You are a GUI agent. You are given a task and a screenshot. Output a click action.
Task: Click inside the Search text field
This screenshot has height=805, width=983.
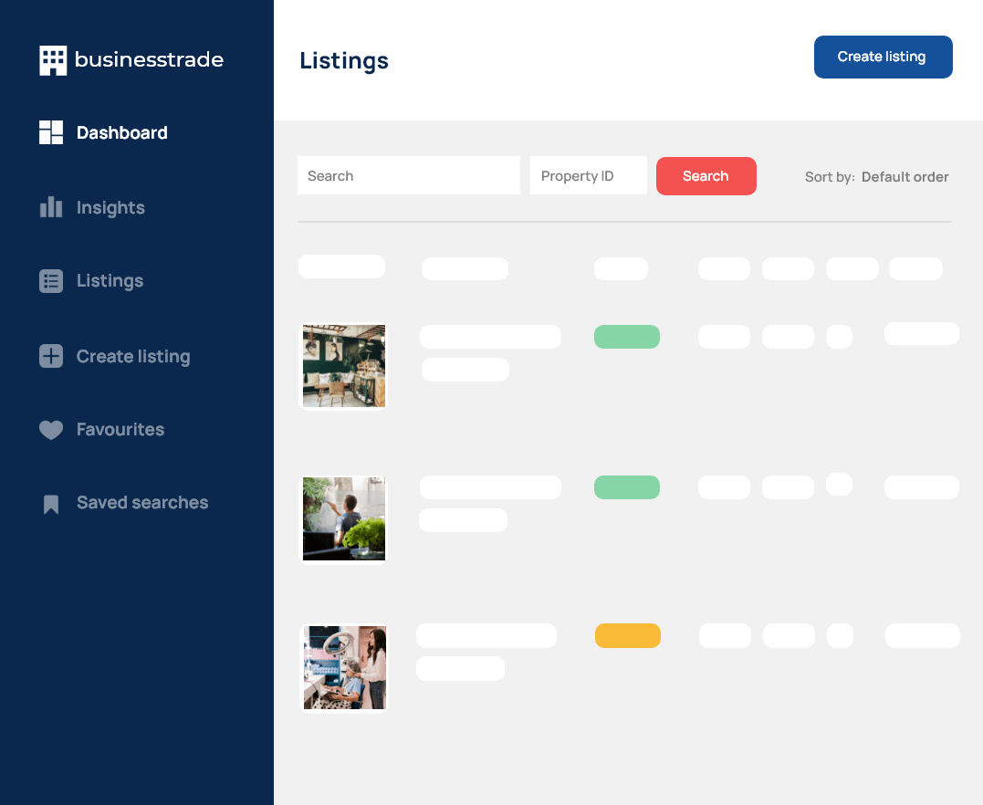tap(408, 175)
